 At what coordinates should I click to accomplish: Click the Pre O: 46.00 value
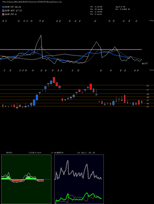(96, 7)
